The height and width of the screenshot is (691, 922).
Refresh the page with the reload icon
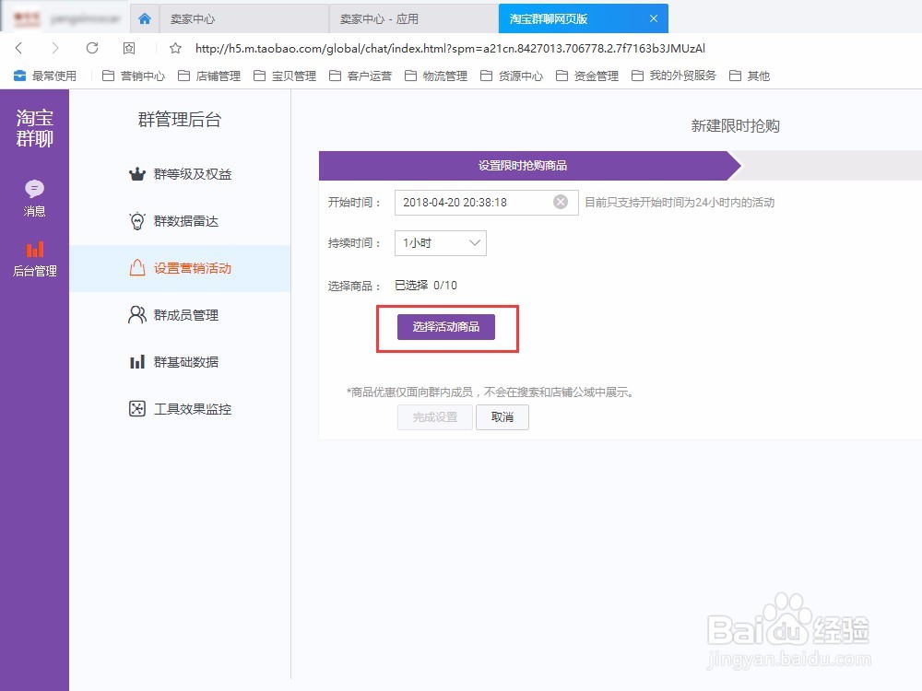(94, 47)
